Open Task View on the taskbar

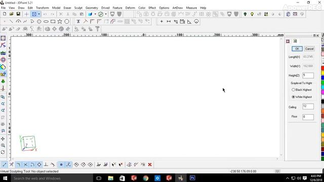99,178
